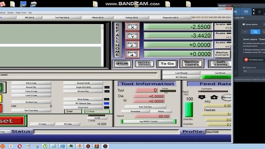Toggle Jog ON/OFF Ctrl-Alt-J
Screen dimensions: 265x149
(x=149, y=121)
